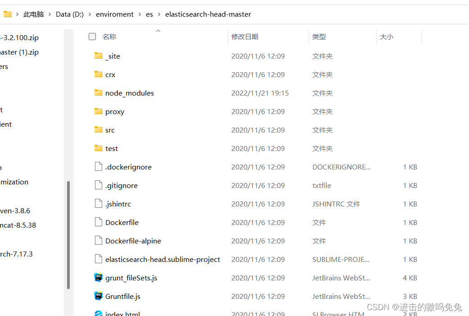Select the test folder name
This screenshot has height=316, width=469.
(112, 149)
